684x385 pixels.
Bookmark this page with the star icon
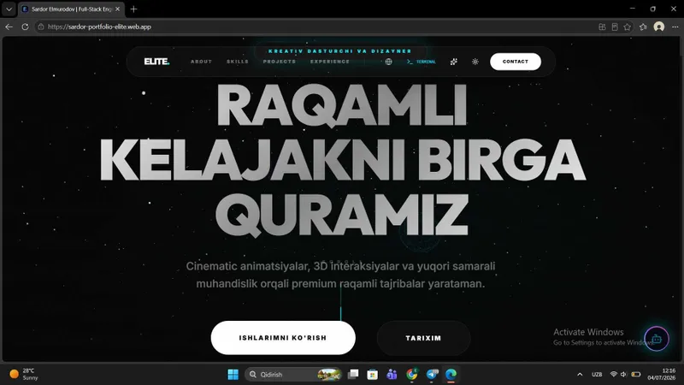coord(628,27)
